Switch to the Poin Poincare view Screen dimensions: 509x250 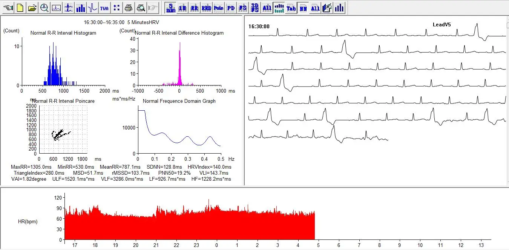[x=219, y=8]
